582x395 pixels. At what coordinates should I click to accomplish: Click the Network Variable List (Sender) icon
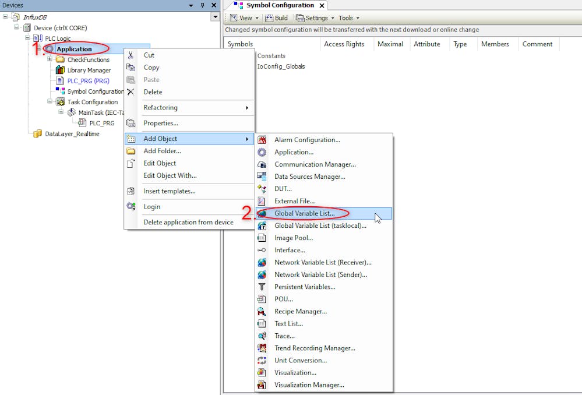(262, 275)
